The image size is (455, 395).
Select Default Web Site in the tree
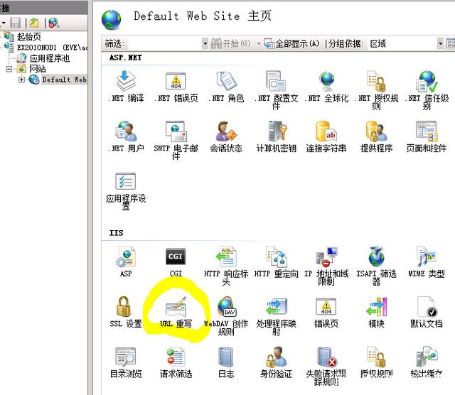coord(64,80)
